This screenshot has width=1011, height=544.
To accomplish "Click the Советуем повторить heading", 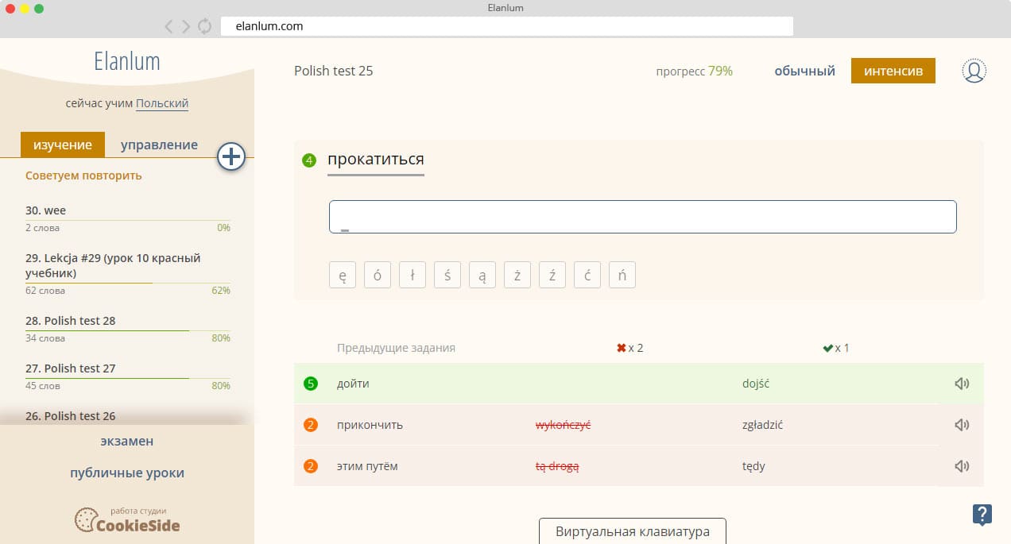I will (83, 176).
